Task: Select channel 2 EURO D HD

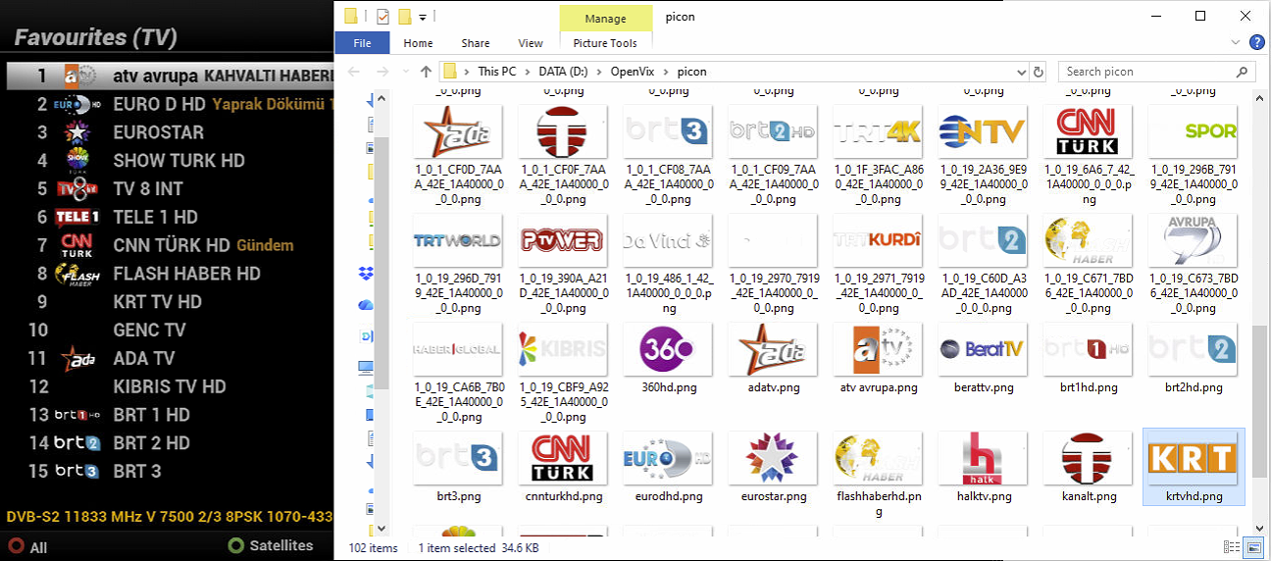Action: pyautogui.click(x=170, y=104)
